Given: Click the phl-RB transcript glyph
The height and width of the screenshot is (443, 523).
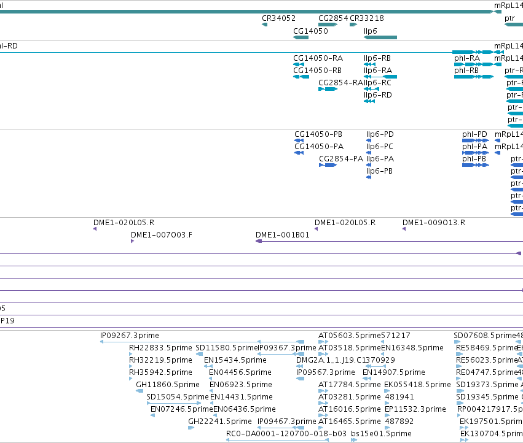Looking at the screenshot, I should 474,77.
